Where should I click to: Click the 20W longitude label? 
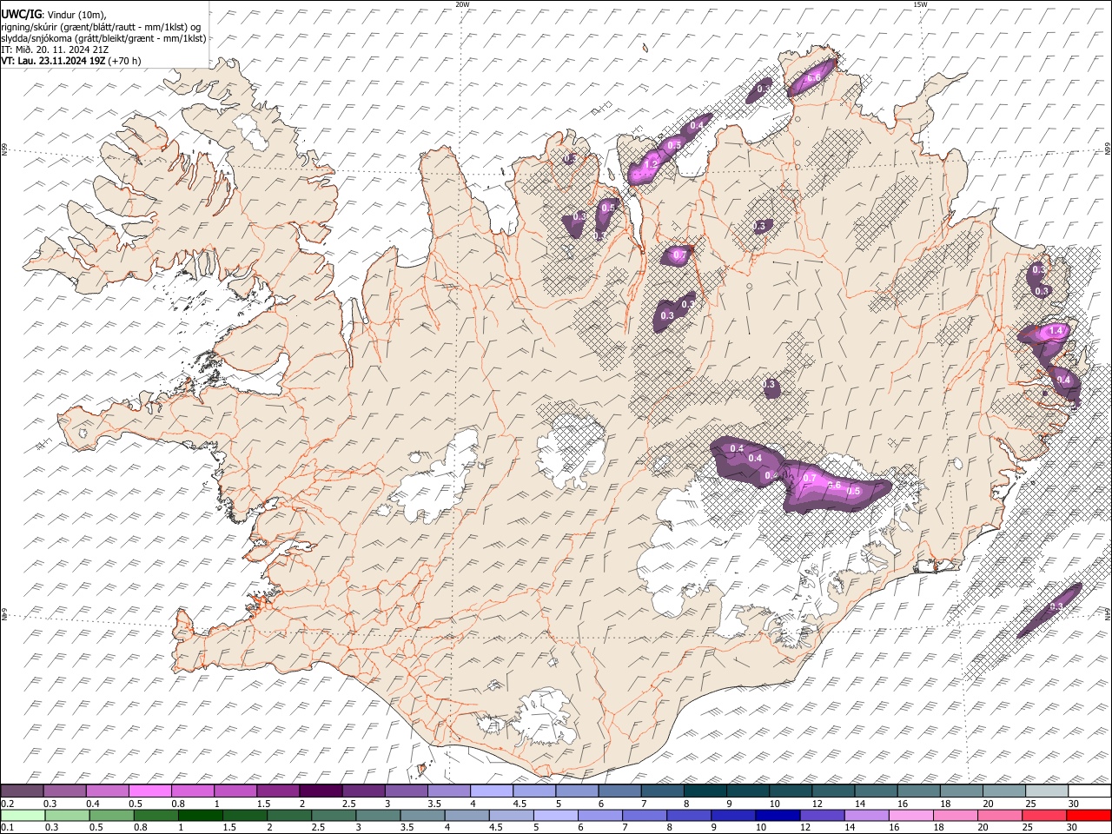(462, 4)
